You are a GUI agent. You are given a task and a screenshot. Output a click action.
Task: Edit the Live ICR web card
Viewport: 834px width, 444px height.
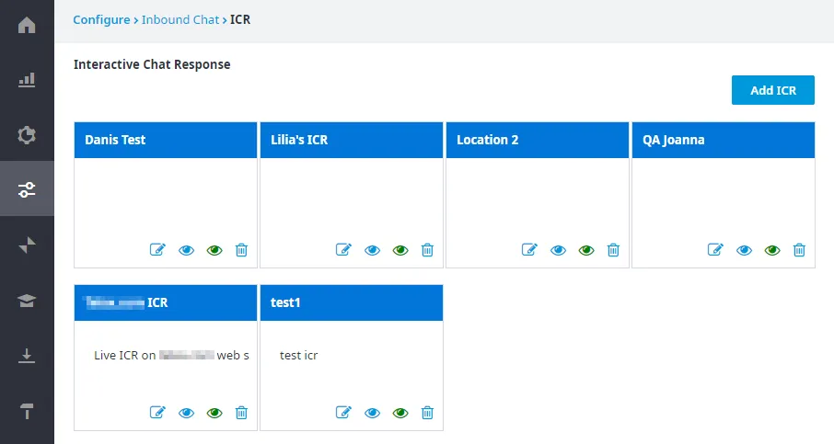pyautogui.click(x=157, y=412)
